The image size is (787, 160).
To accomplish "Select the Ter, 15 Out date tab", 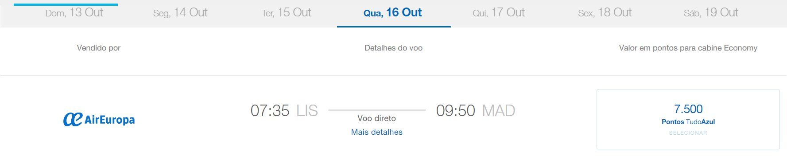I will pyautogui.click(x=287, y=12).
